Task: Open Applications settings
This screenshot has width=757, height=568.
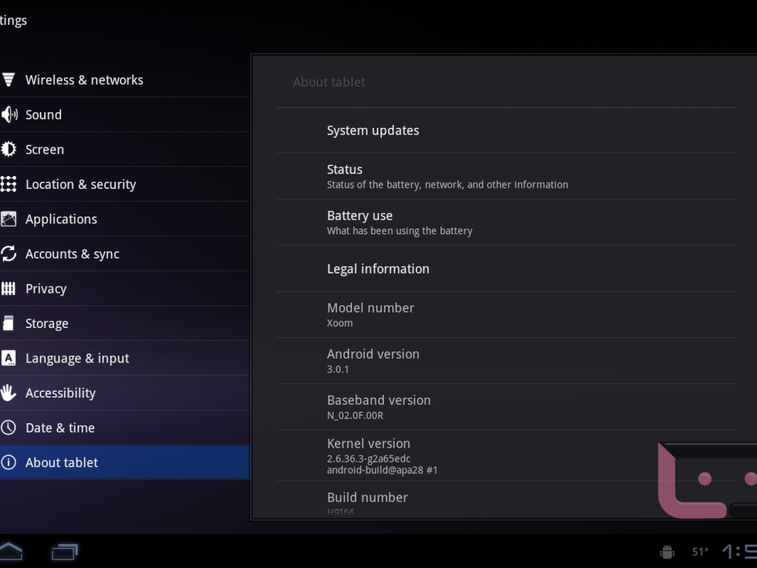Action: (x=61, y=219)
